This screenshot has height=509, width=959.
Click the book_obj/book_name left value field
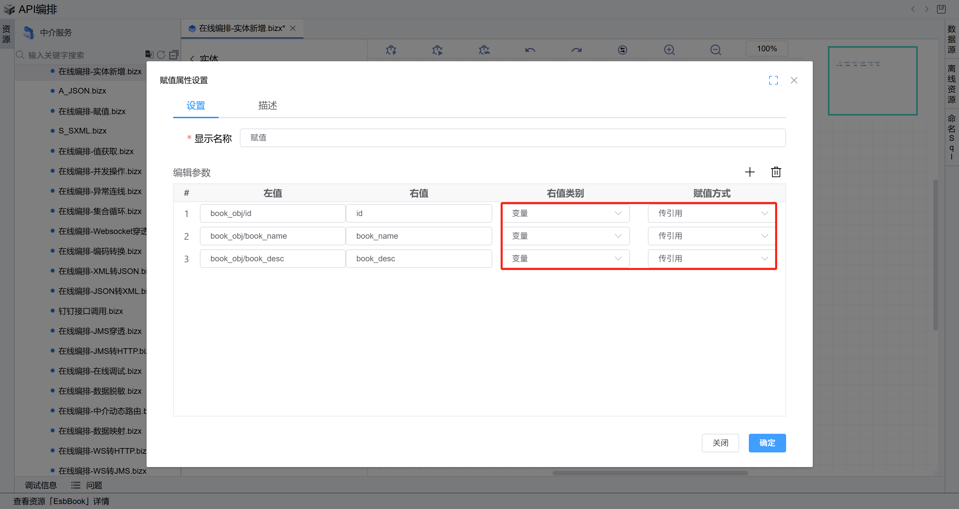click(272, 236)
